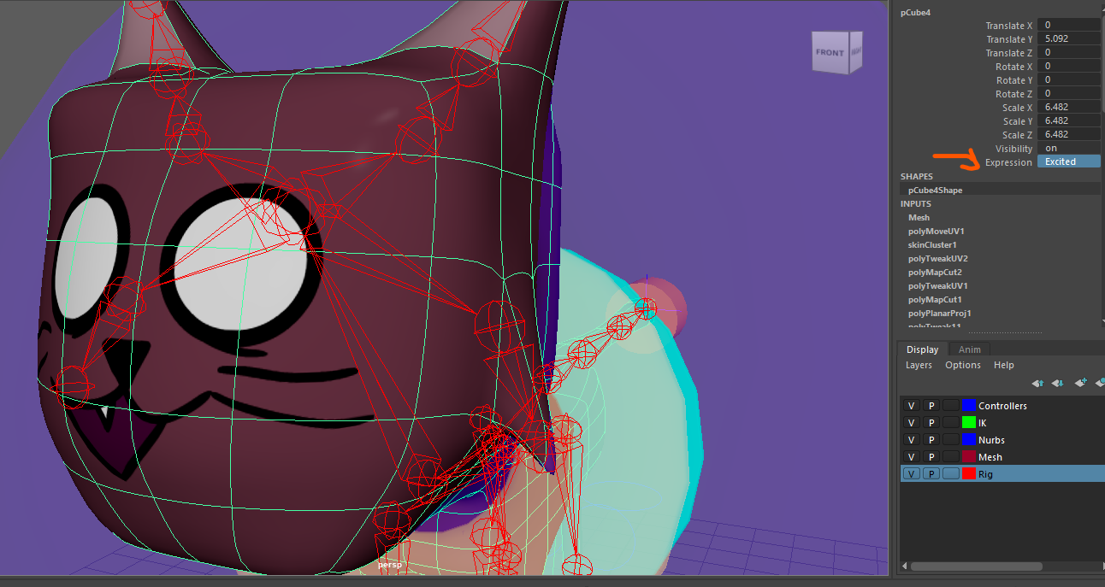Open Expression dropdown showing Excited
This screenshot has height=587, width=1105.
click(x=1069, y=161)
